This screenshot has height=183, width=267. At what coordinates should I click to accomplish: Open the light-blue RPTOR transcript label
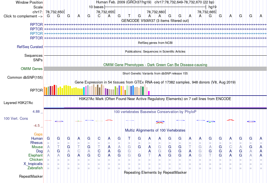[36, 33]
